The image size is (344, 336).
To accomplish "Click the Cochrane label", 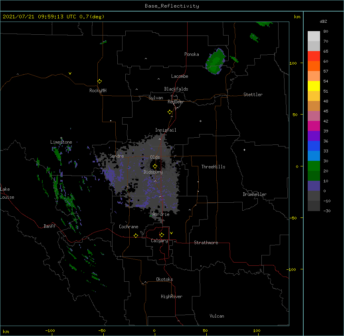I will point(129,227).
